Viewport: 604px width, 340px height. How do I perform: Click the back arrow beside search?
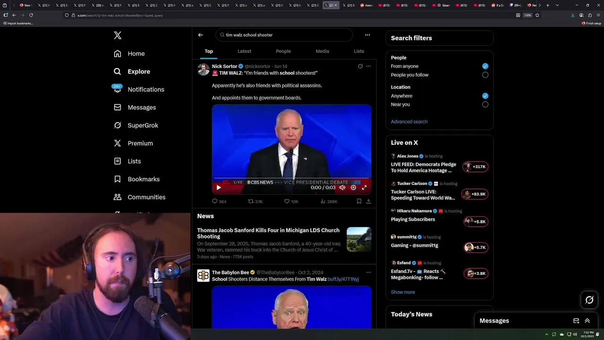(201, 35)
